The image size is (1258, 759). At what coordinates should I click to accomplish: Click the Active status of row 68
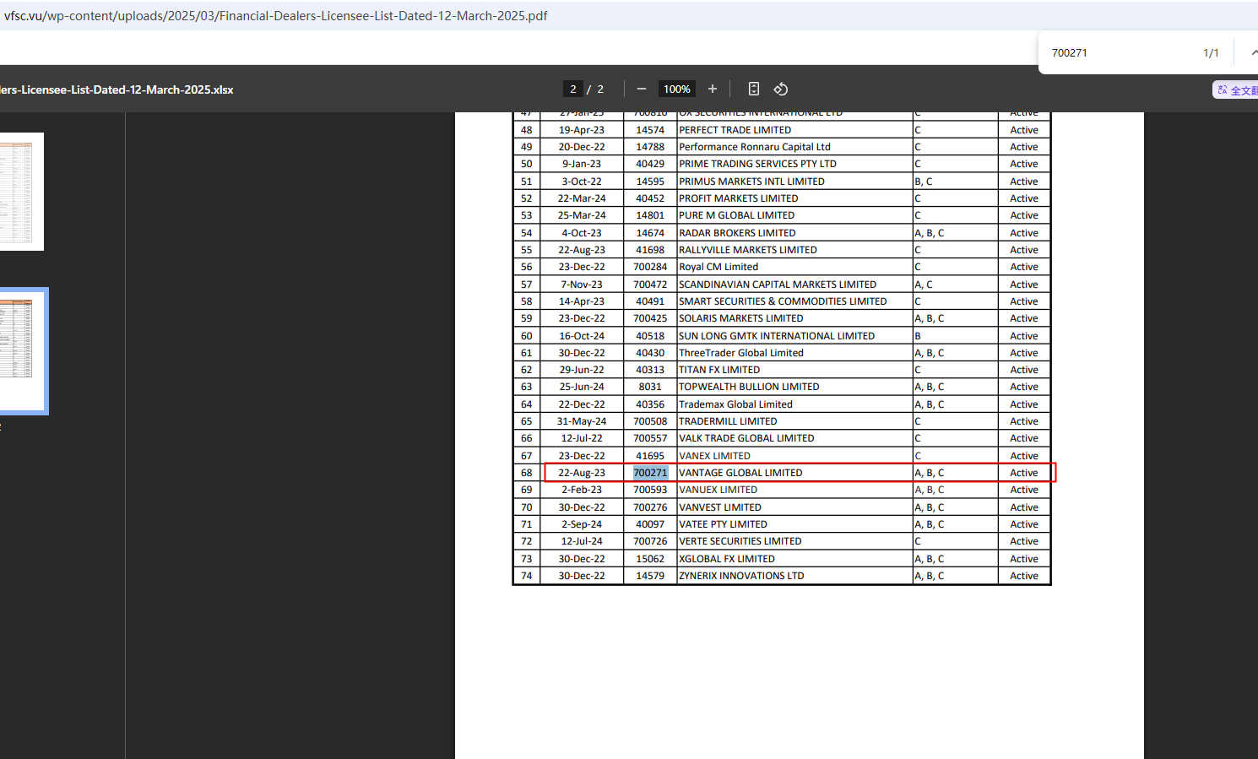click(1023, 473)
